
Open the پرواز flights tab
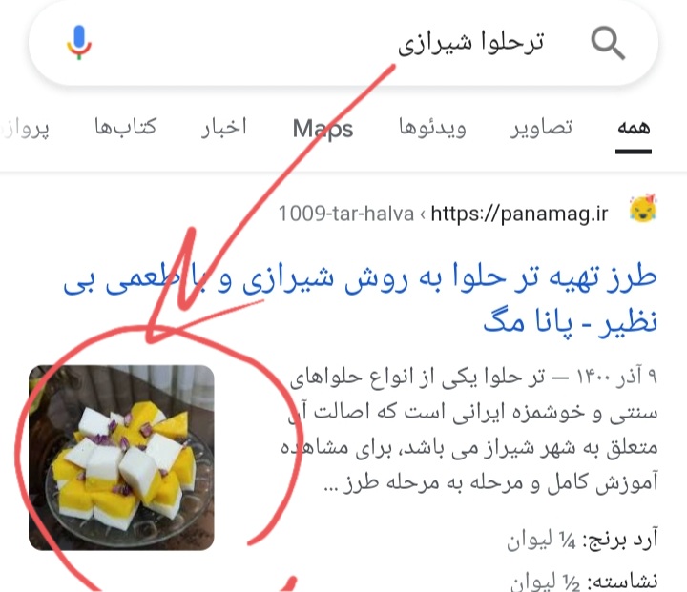(25, 129)
